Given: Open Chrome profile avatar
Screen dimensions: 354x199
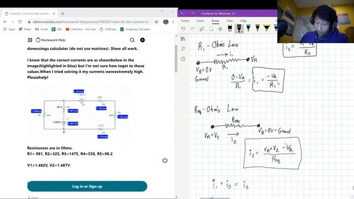Looking at the screenshot, I should [x=166, y=22].
